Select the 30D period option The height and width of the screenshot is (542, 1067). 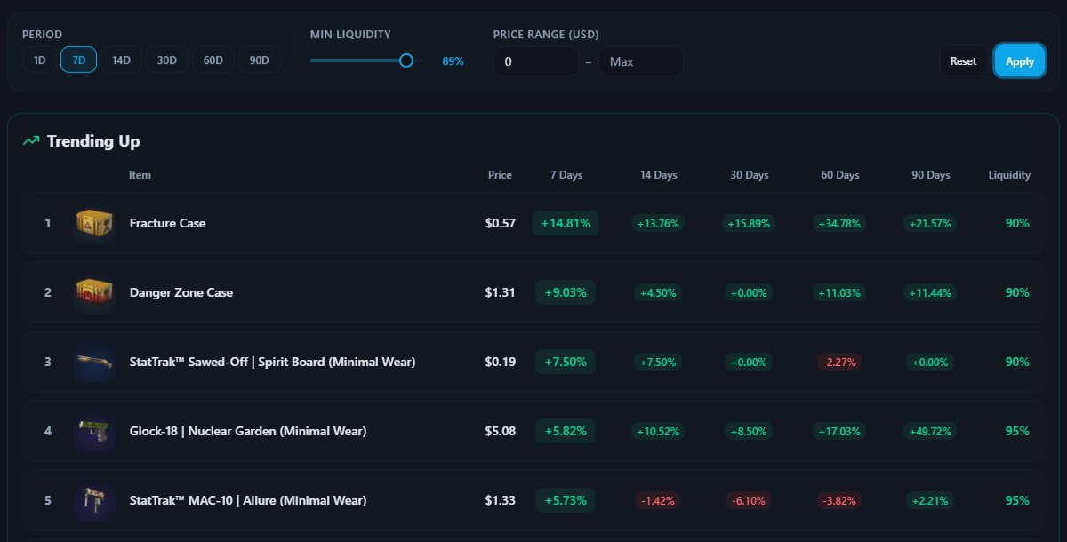tap(166, 60)
